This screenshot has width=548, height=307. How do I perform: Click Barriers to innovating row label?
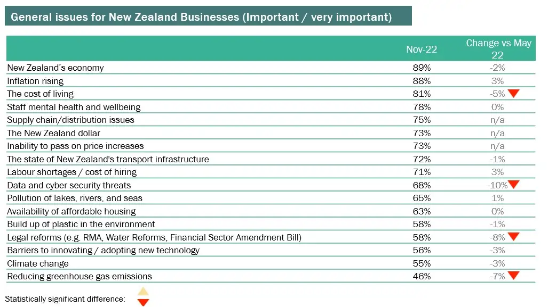pyautogui.click(x=103, y=250)
